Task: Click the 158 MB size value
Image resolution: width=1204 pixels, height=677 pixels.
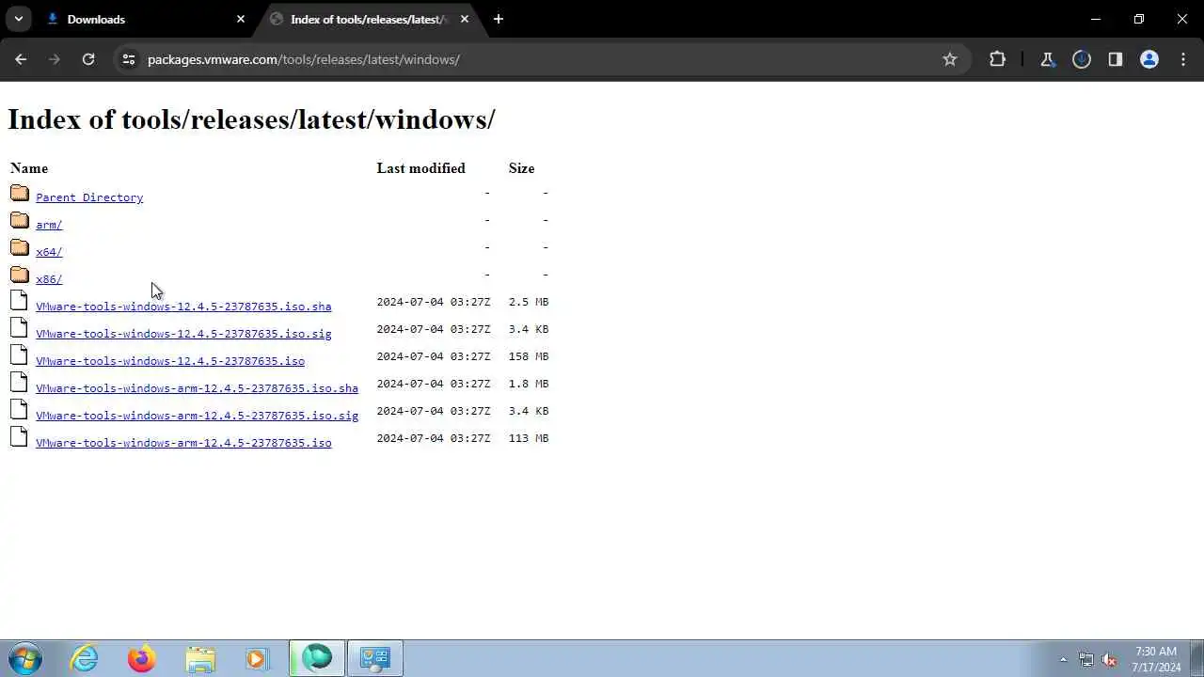Action: (529, 356)
